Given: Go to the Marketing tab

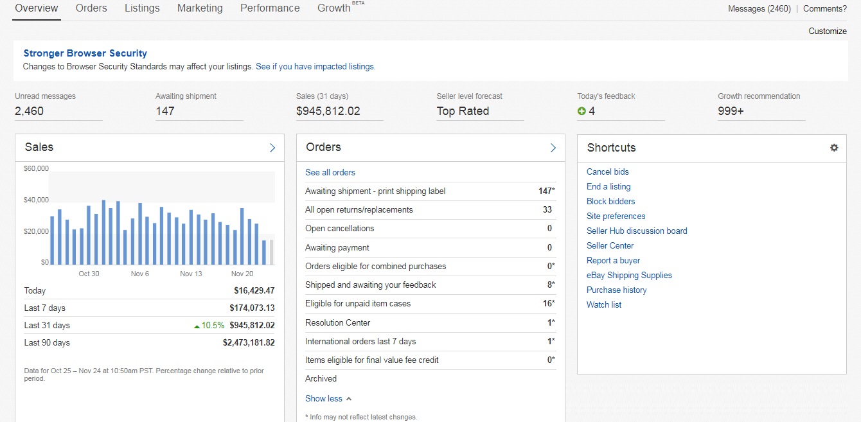Looking at the screenshot, I should click(200, 8).
